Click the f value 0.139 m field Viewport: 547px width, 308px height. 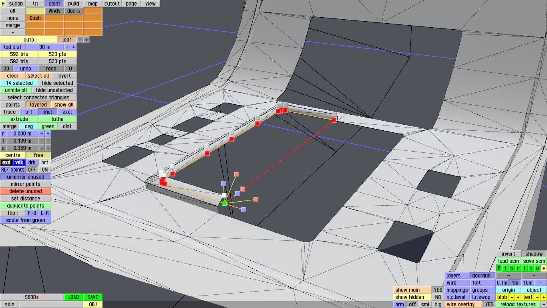point(22,141)
